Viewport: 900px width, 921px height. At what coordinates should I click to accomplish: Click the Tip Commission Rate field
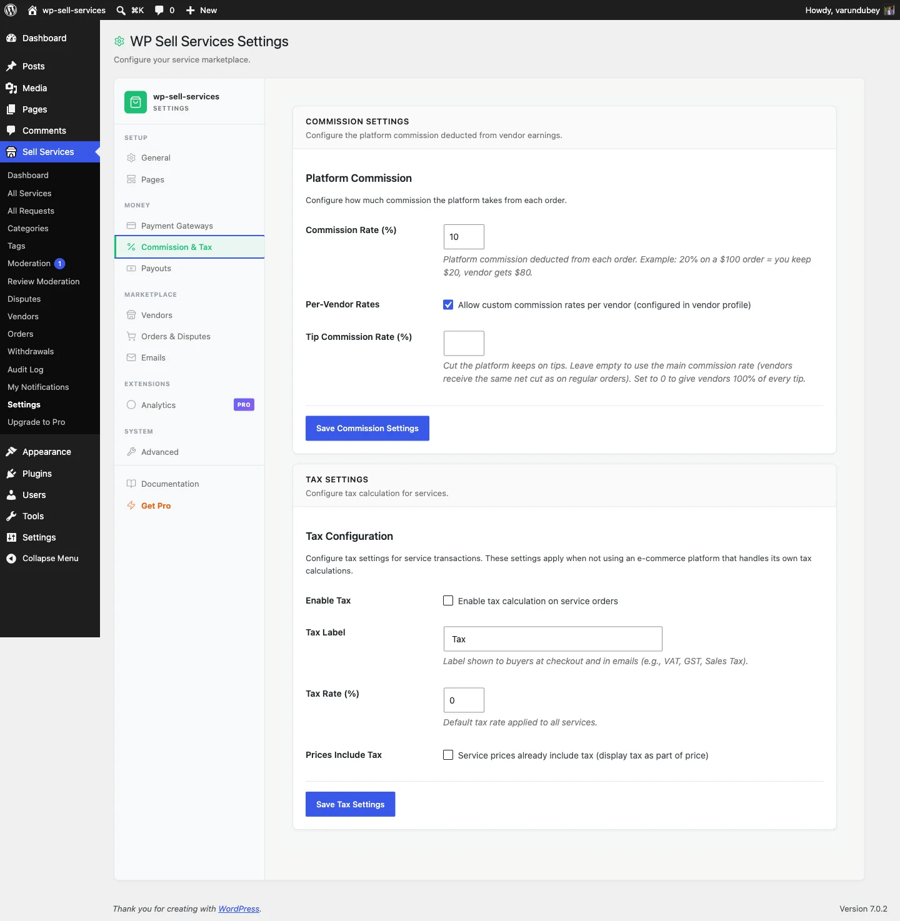(464, 343)
